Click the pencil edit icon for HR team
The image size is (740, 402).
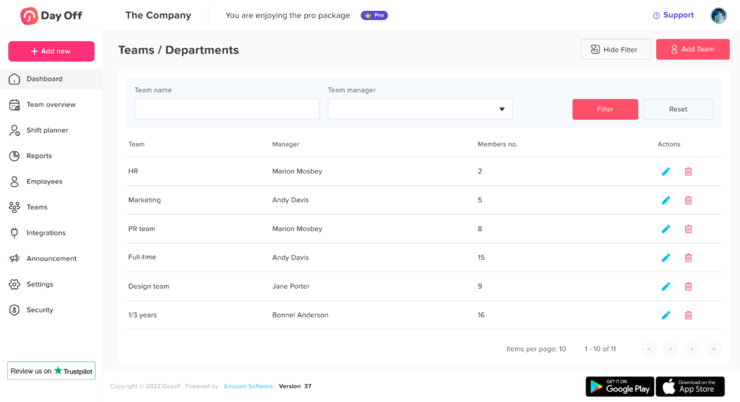point(666,171)
